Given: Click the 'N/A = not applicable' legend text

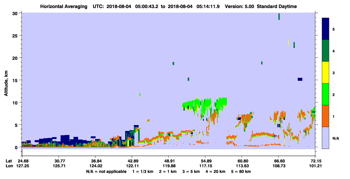Looking at the screenshot, I should (106, 171).
